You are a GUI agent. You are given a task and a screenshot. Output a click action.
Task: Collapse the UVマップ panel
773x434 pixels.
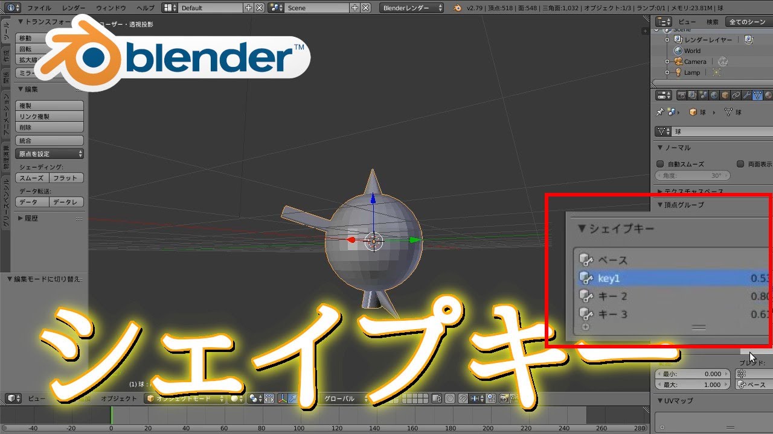click(660, 401)
